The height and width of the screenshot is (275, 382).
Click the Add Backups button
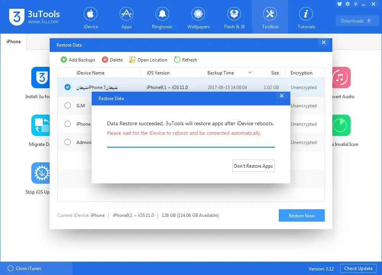(78, 60)
